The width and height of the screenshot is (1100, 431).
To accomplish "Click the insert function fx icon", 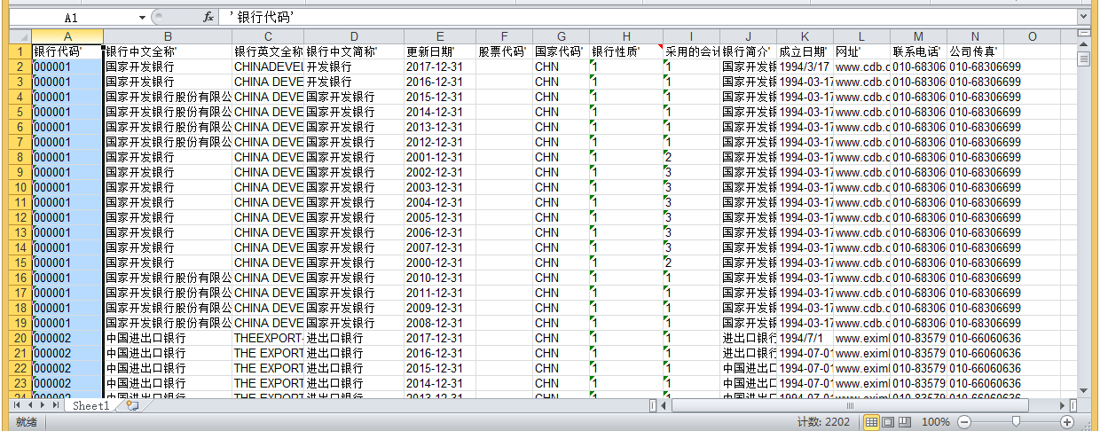I will [208, 18].
